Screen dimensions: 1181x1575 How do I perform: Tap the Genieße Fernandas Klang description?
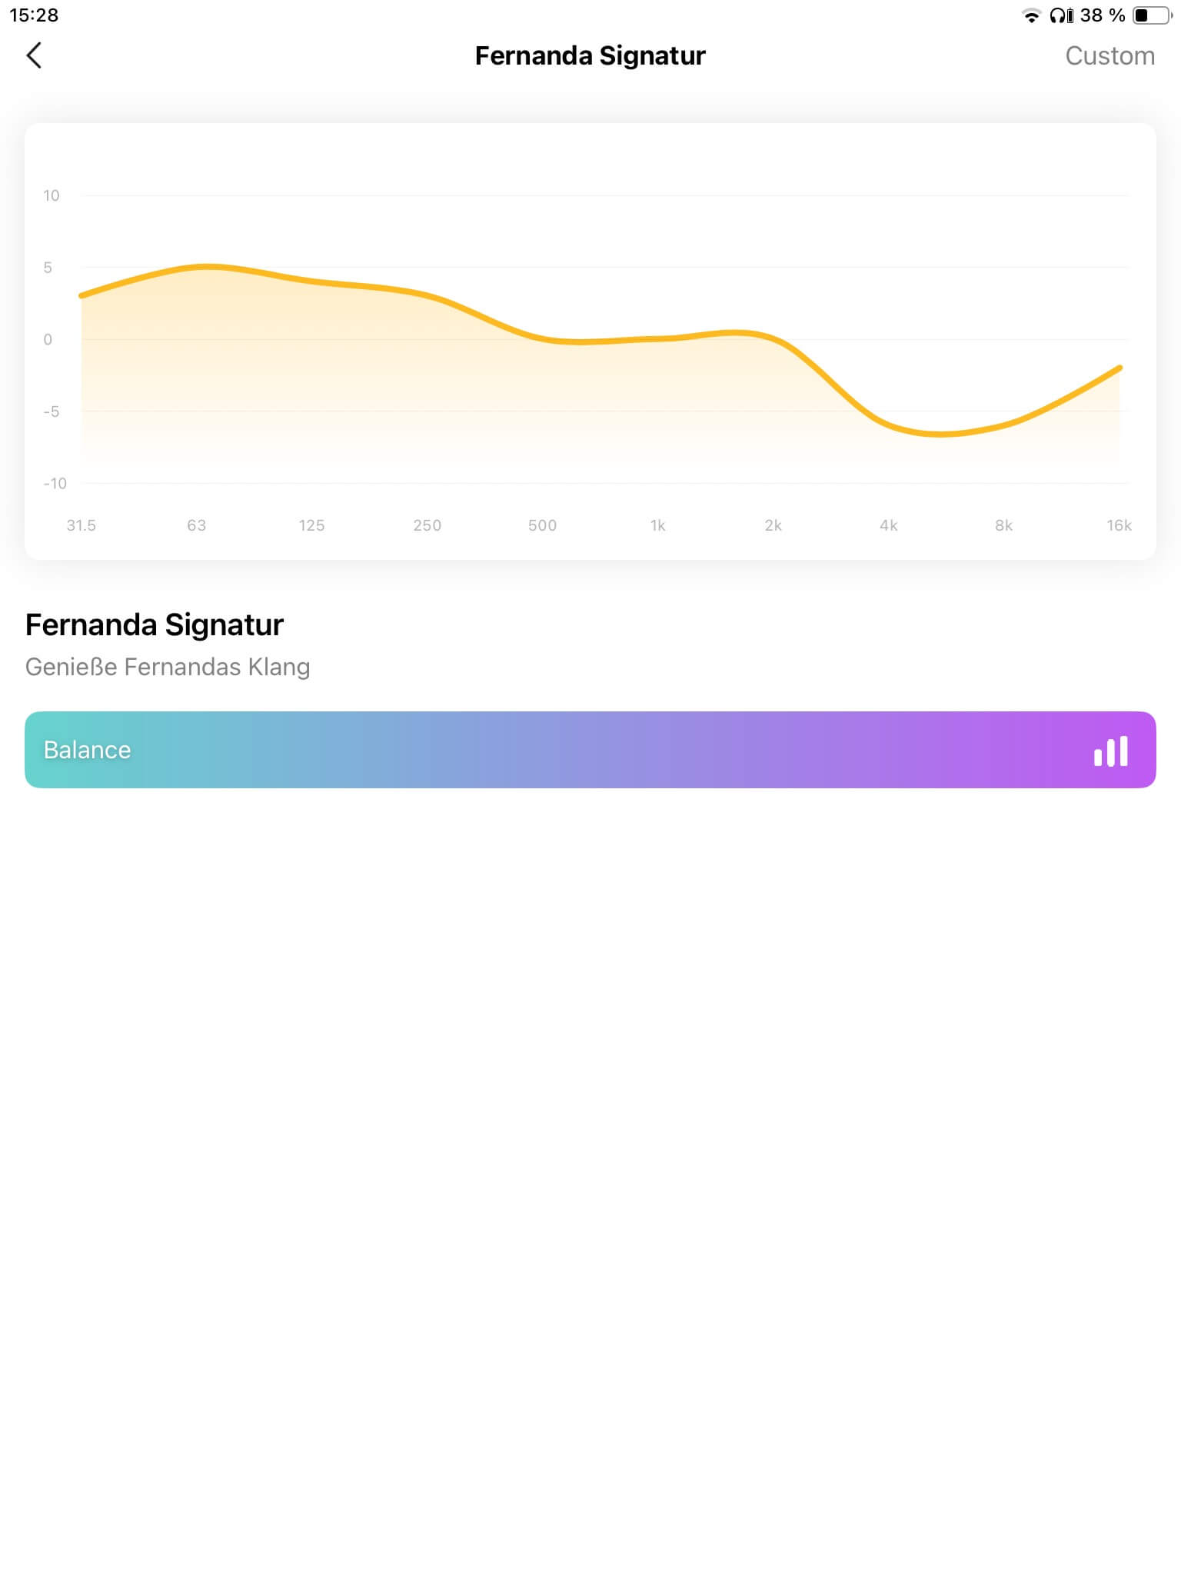(x=168, y=667)
